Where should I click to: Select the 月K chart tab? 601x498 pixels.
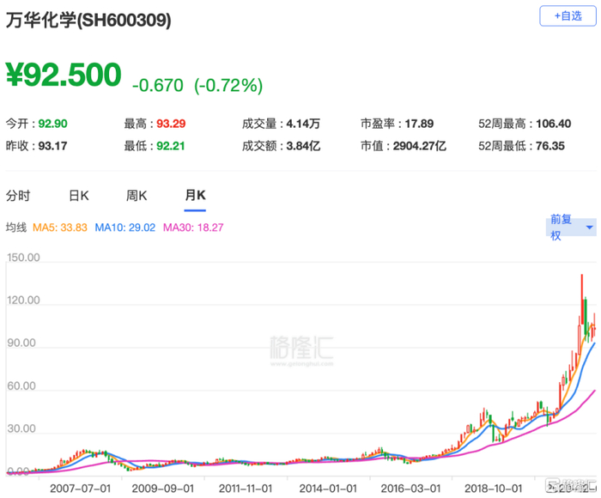195,196
